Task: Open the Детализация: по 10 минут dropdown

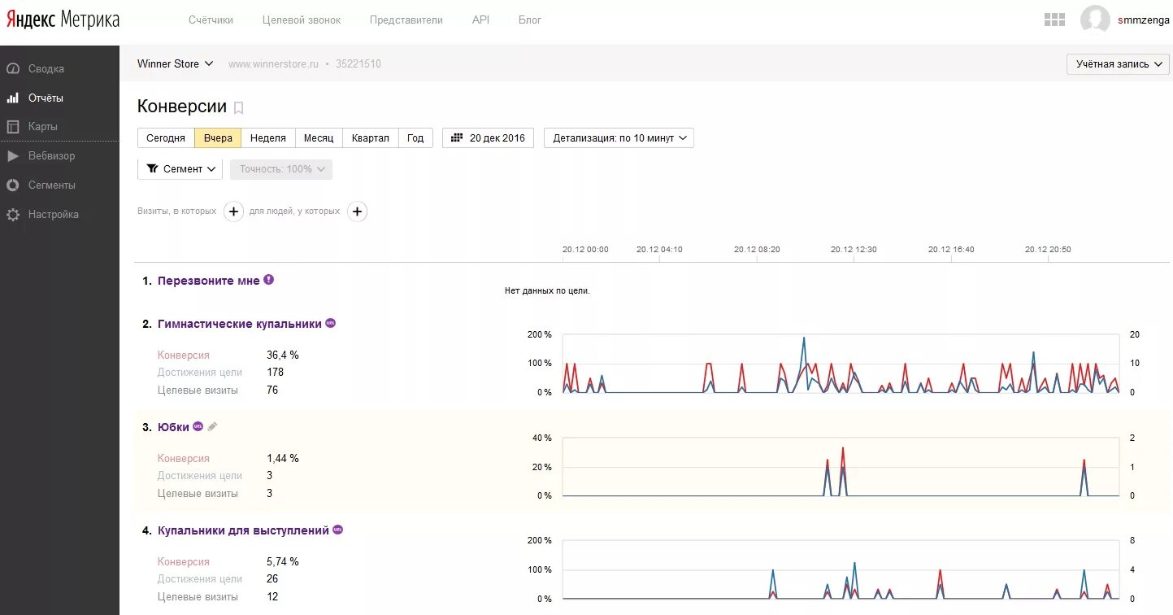Action: pyautogui.click(x=619, y=138)
